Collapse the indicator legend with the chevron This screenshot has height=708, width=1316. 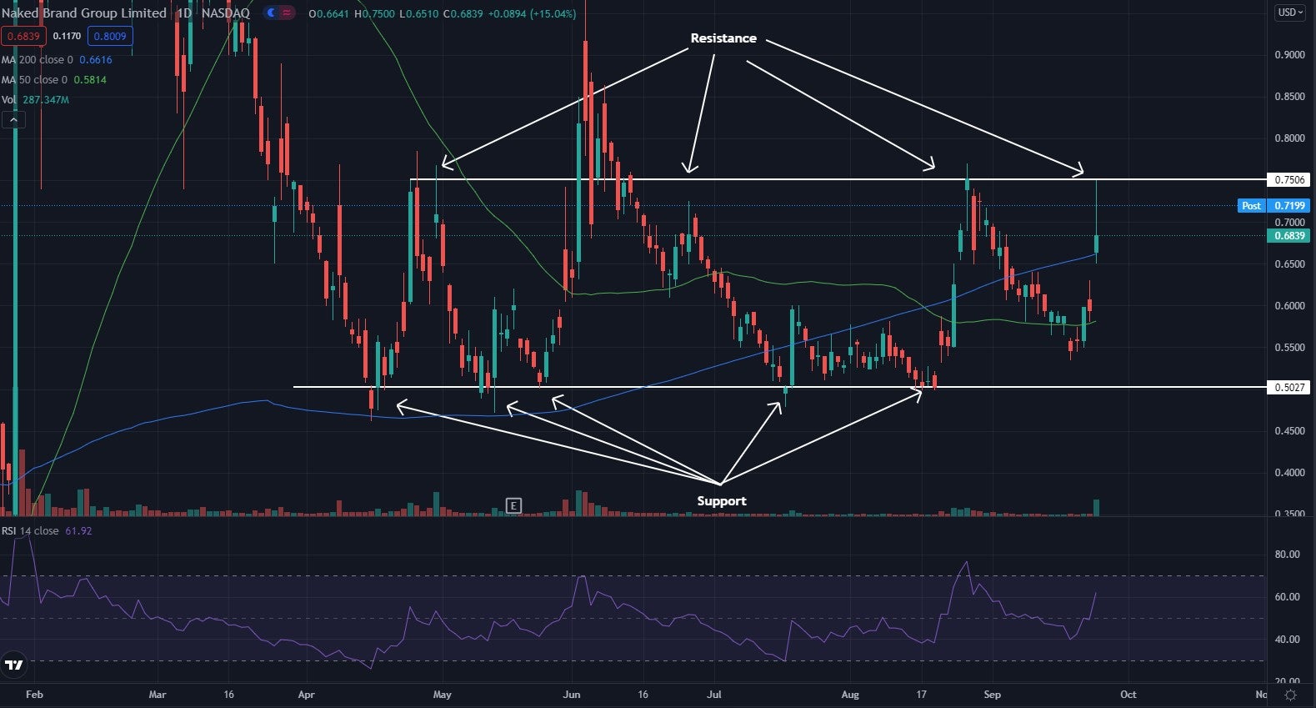point(13,120)
